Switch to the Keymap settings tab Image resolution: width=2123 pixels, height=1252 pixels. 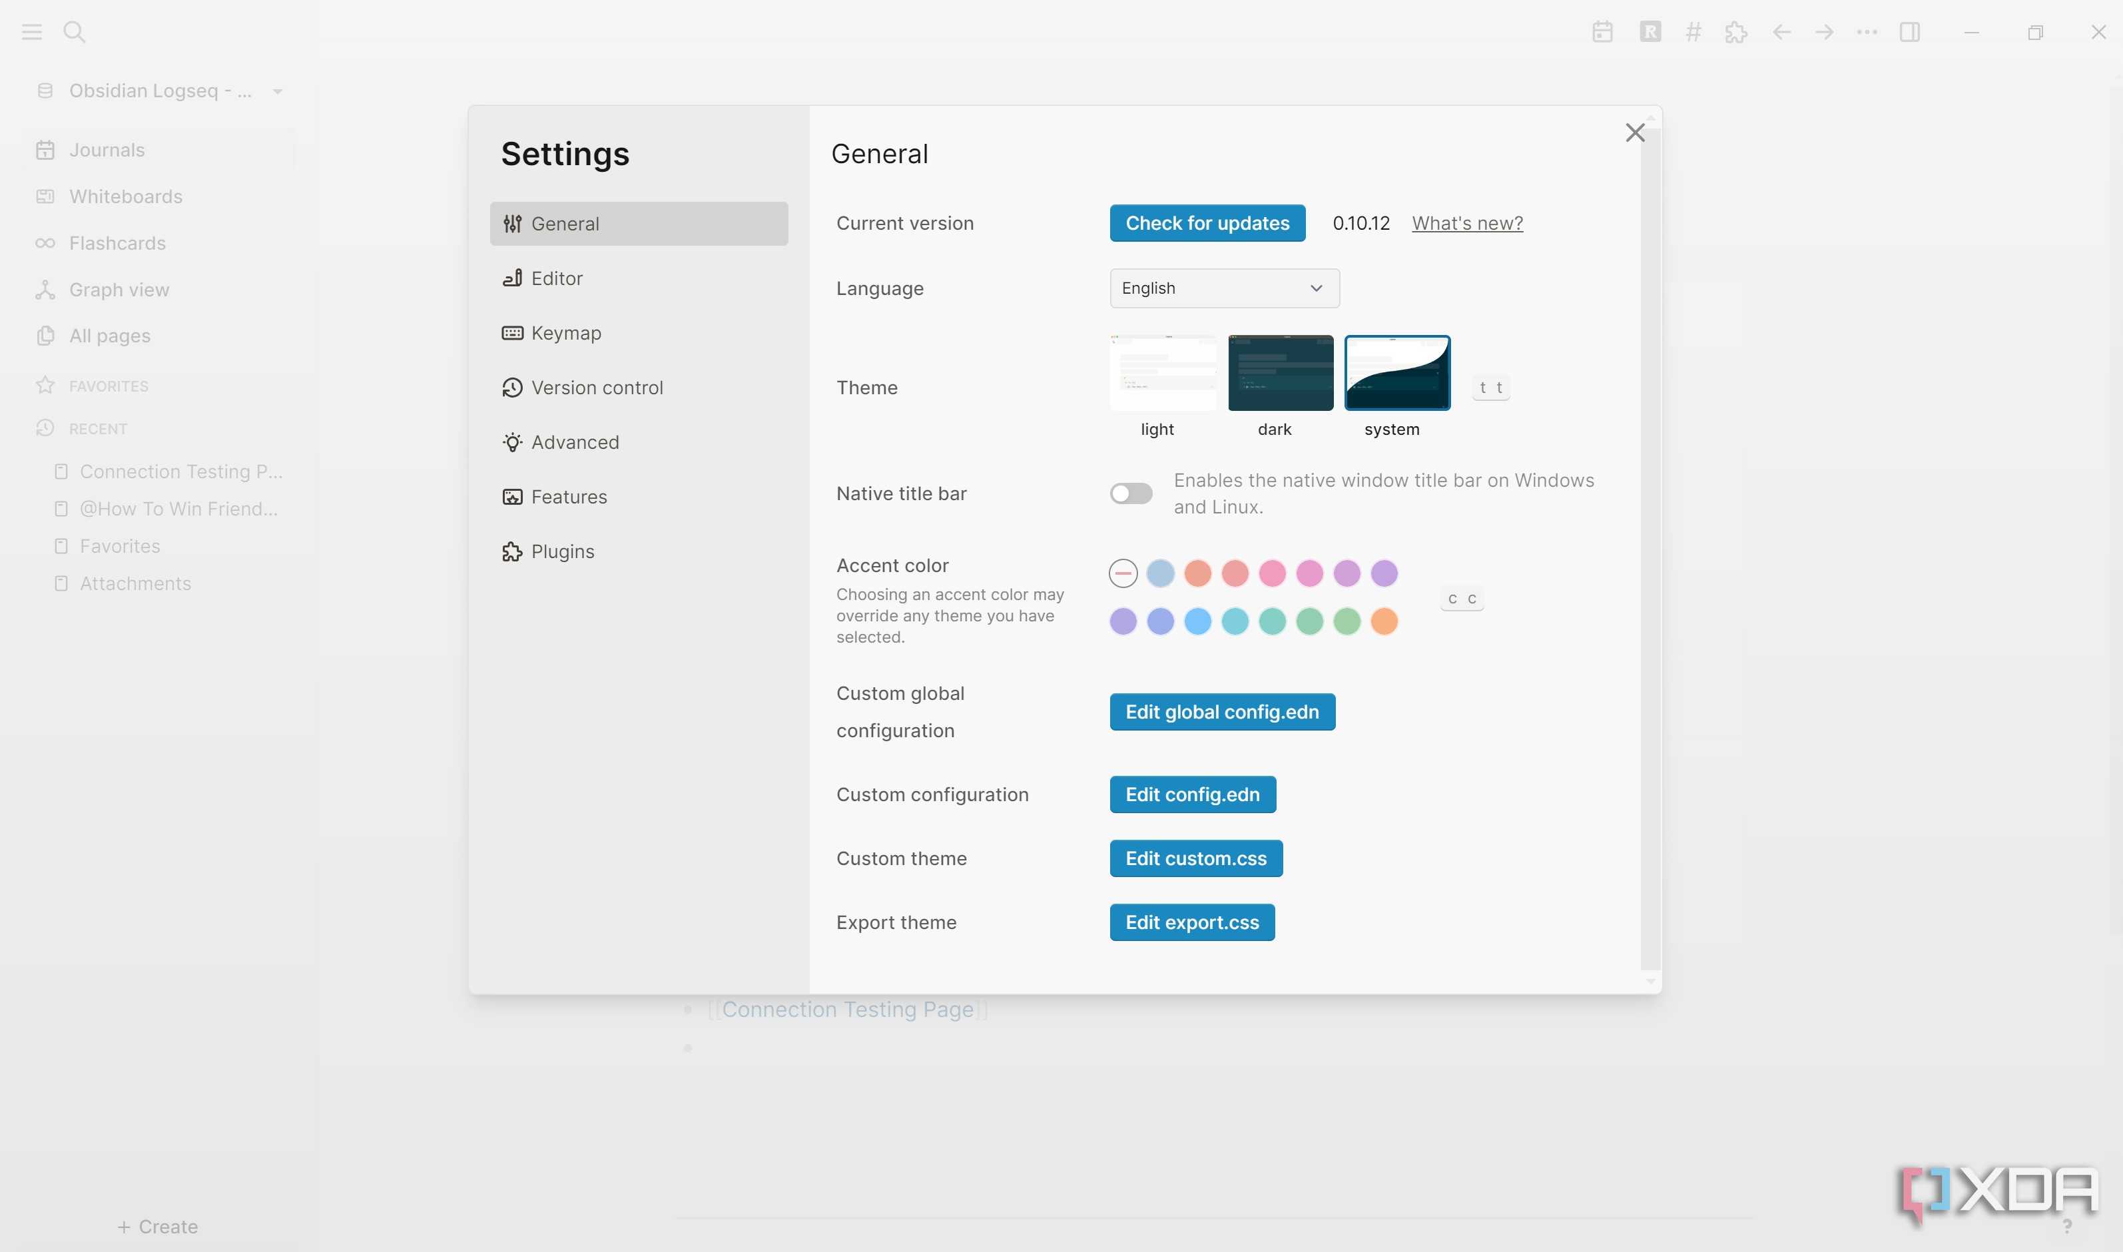coord(639,333)
